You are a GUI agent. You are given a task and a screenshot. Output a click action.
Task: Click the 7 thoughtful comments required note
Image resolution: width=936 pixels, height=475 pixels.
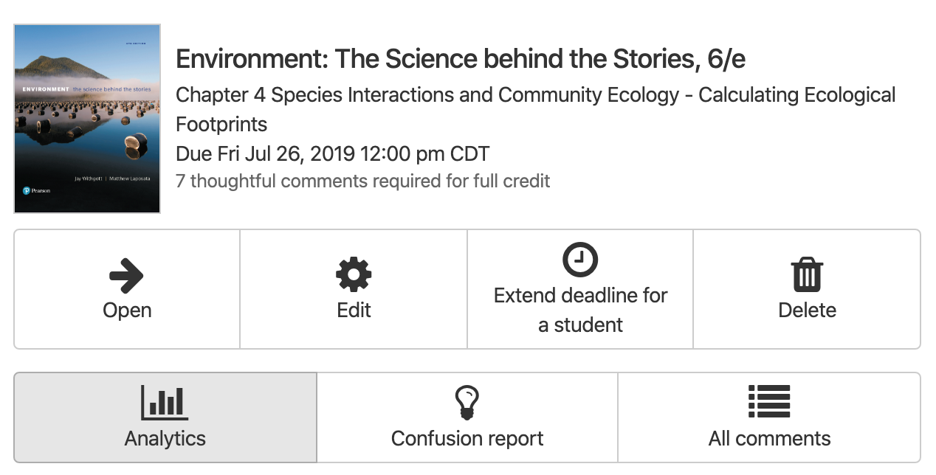coord(362,181)
